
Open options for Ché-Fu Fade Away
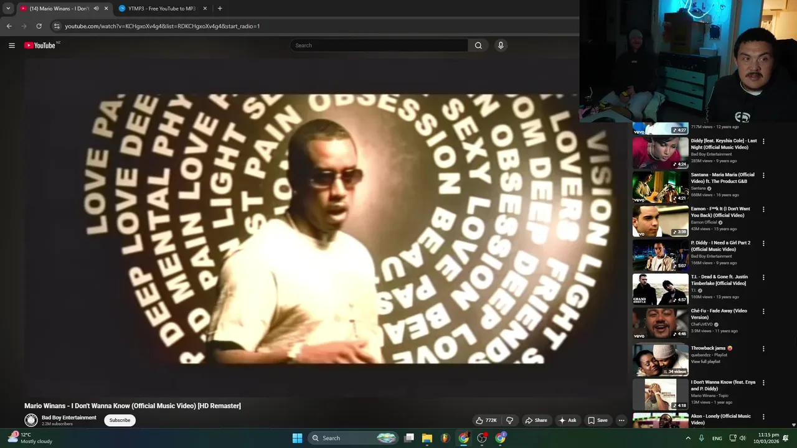763,312
